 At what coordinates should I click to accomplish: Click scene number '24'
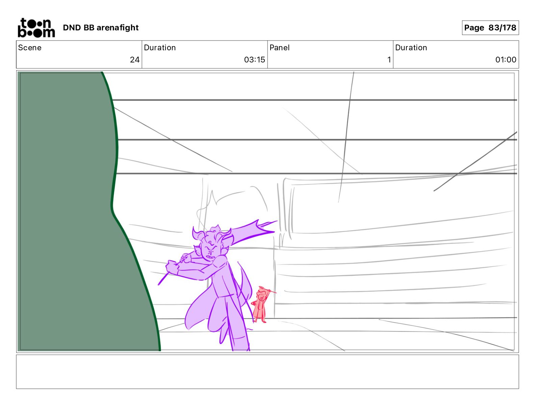pyautogui.click(x=135, y=60)
